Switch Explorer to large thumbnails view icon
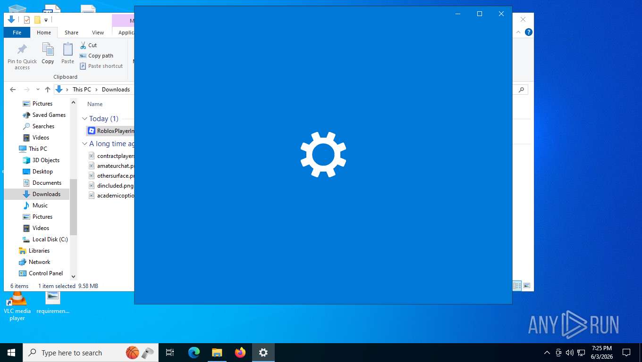The height and width of the screenshot is (362, 642). (527, 286)
